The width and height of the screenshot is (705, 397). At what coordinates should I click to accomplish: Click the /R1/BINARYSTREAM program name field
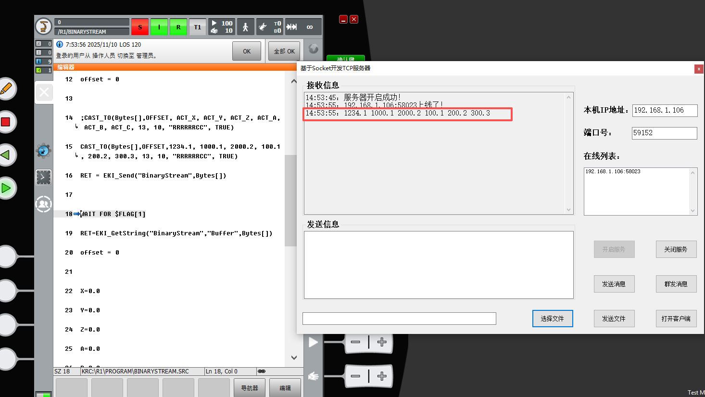tap(92, 32)
